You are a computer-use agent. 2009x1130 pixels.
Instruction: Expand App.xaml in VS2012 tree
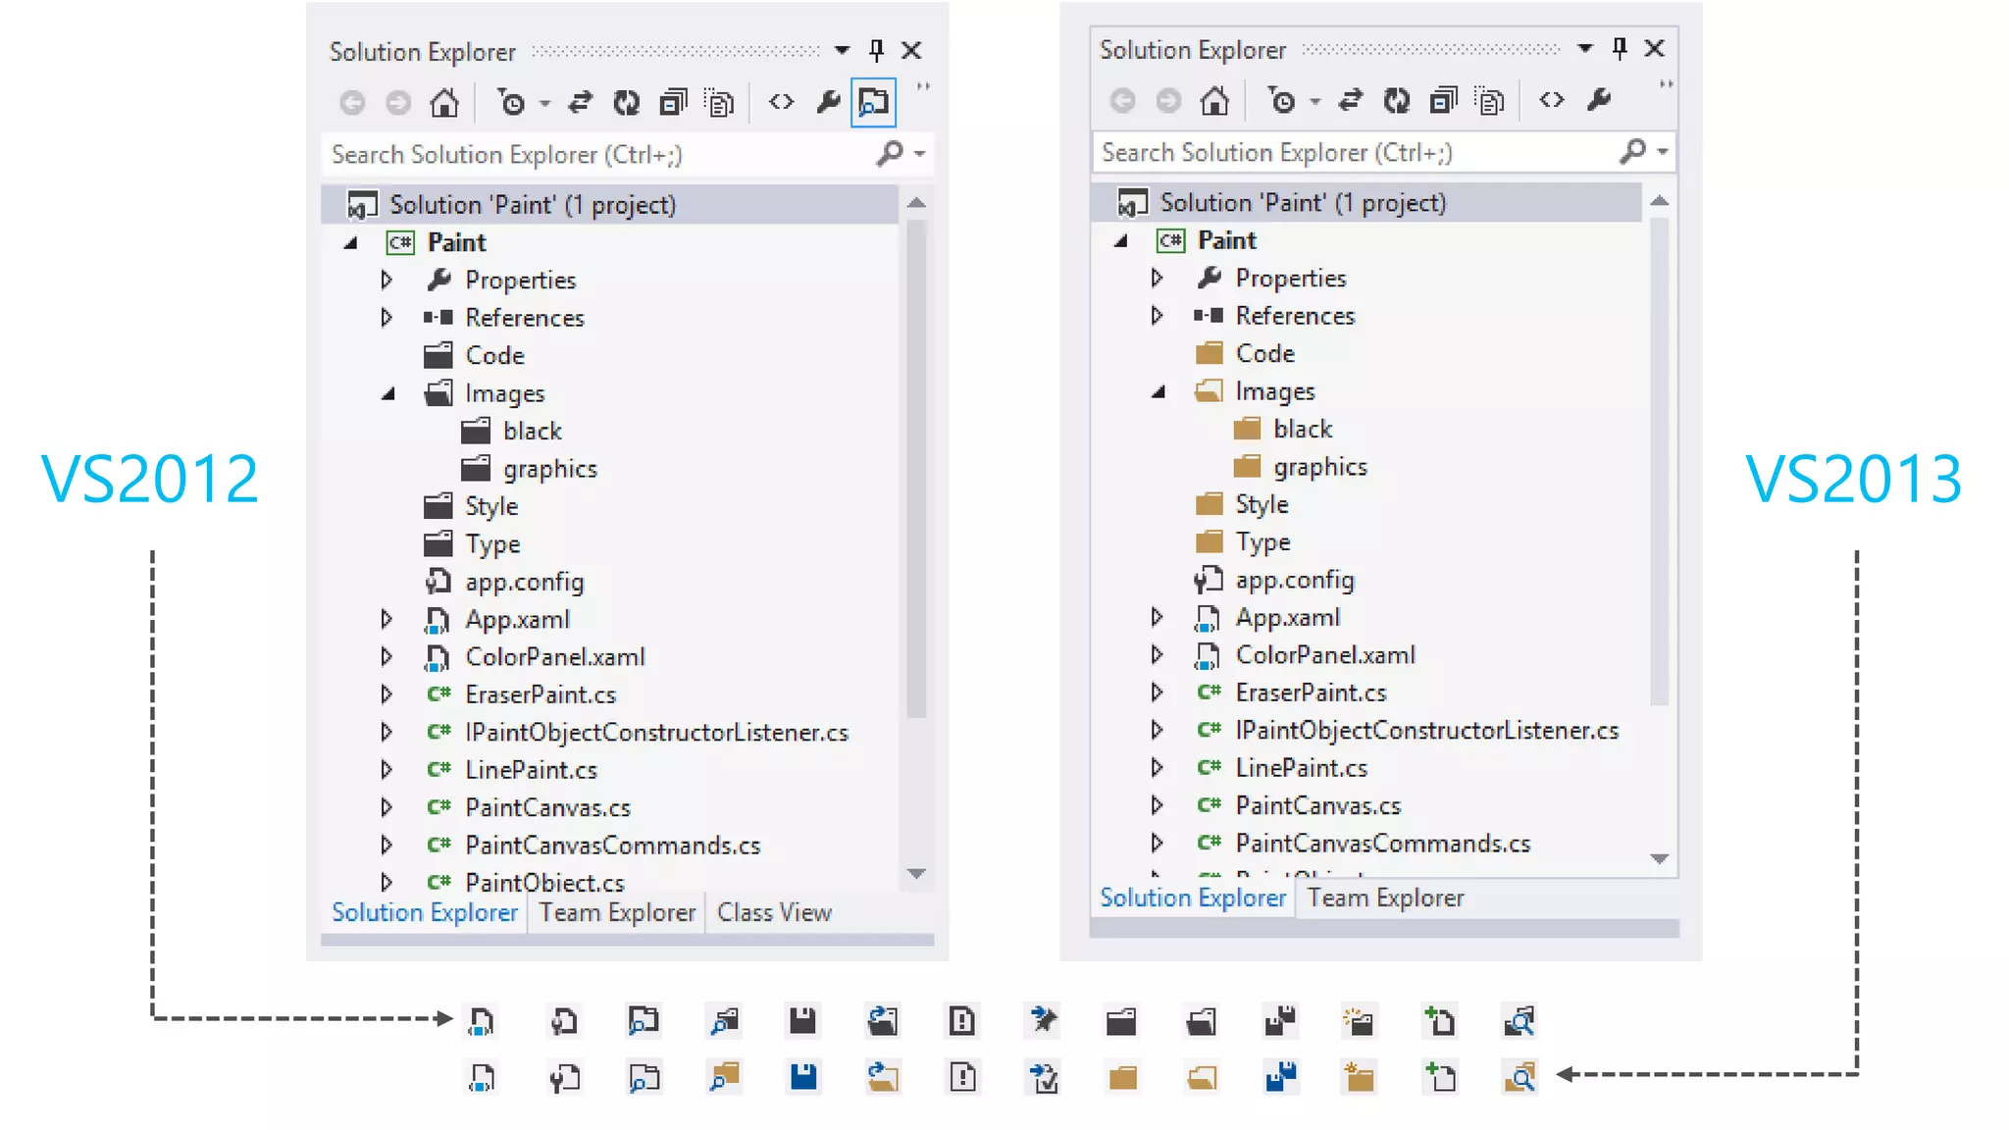coord(386,619)
